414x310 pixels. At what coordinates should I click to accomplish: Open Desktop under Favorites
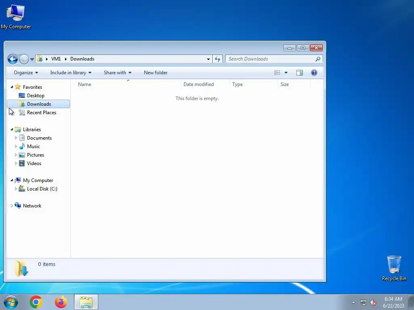click(x=36, y=96)
